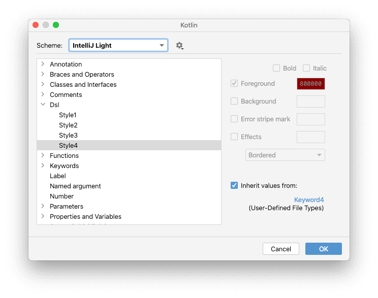The image size is (378, 298).
Task: Select the Named argument item
Action: pos(75,186)
